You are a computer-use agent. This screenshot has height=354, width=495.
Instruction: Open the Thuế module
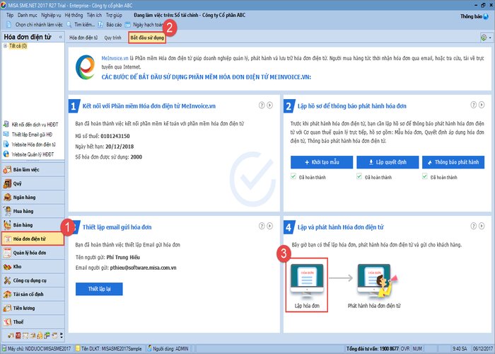coord(33,322)
